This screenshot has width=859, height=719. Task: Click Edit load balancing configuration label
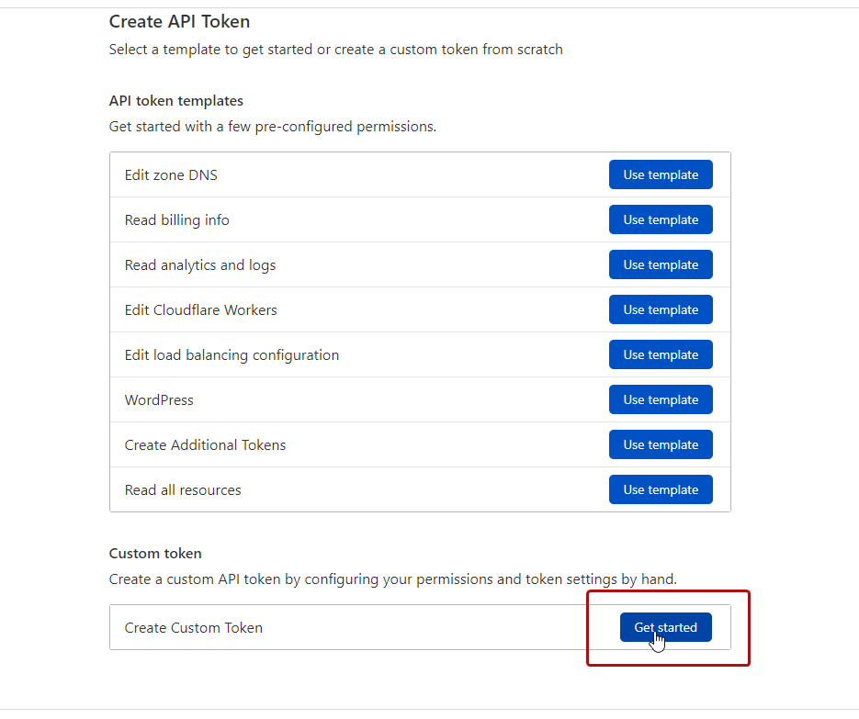(232, 354)
